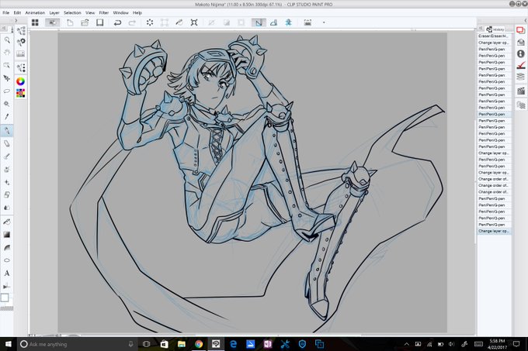Open the File menu
528x351 pixels.
pyautogui.click(x=6, y=12)
